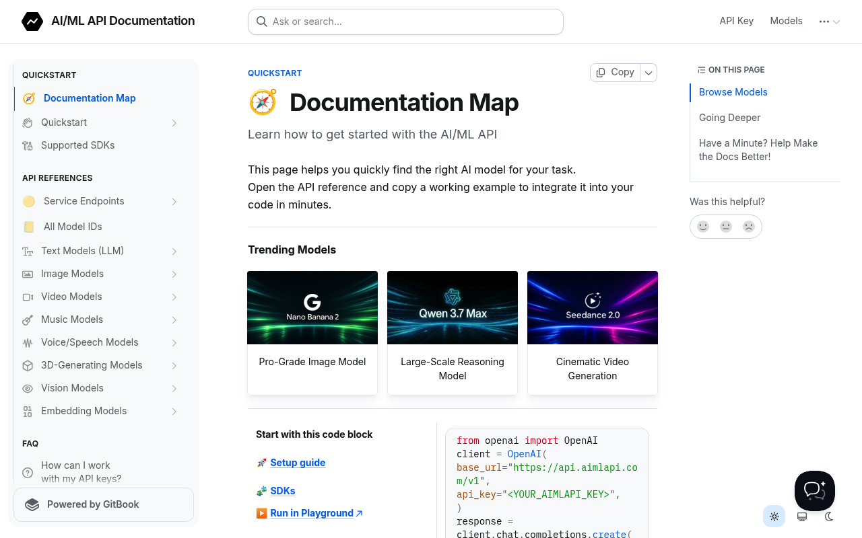862x538 pixels.
Task: Expand the Image Models section
Action: coord(174,274)
